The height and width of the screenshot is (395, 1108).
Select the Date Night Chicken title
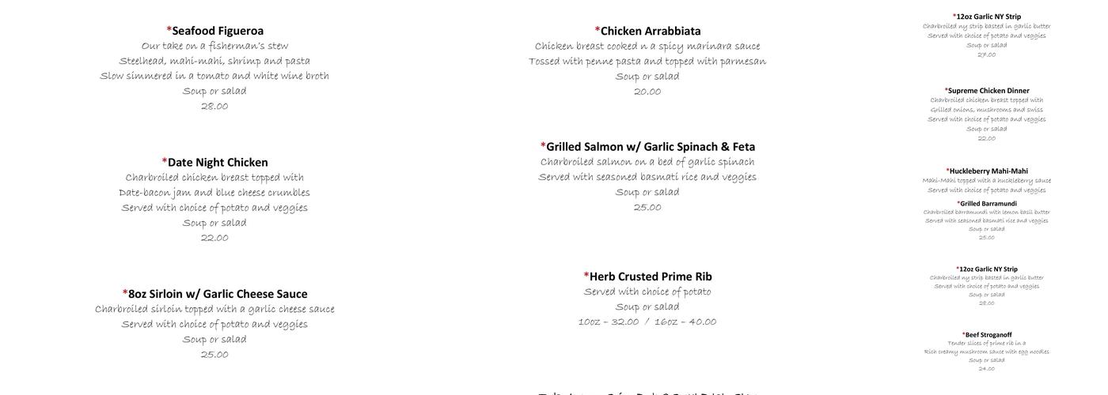pyautogui.click(x=214, y=162)
